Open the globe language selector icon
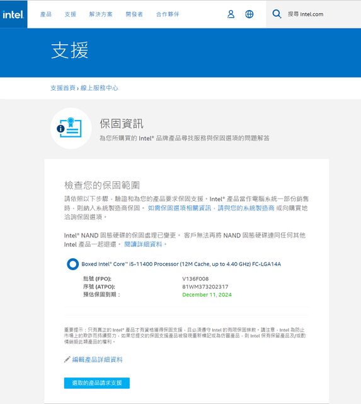 pyautogui.click(x=249, y=14)
